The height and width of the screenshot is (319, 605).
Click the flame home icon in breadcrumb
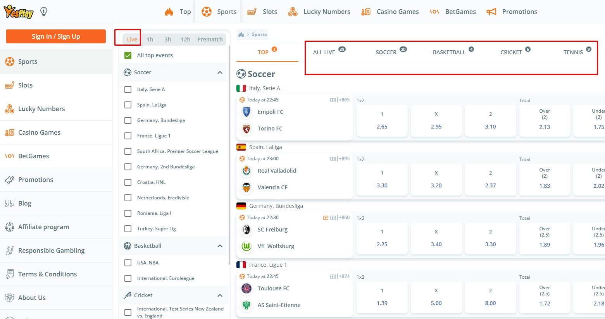coord(241,34)
